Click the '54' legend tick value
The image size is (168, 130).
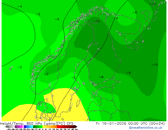[76, 129]
